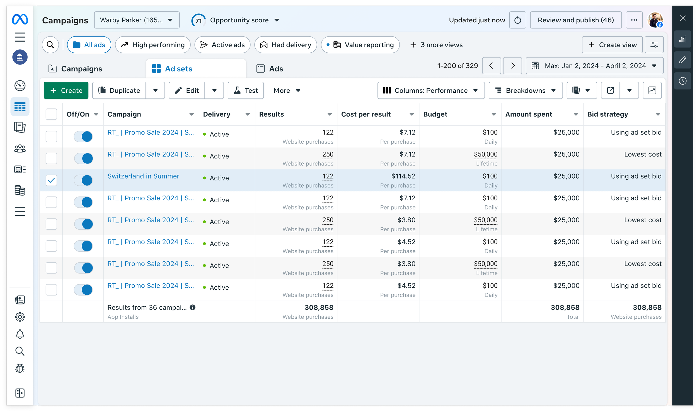This screenshot has width=697, height=413.
Task: Open the notifications bell icon
Action: (20, 334)
